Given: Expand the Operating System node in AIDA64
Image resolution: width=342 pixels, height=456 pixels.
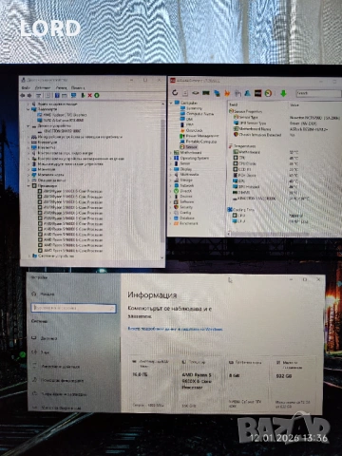Looking at the screenshot, I should tap(171, 158).
